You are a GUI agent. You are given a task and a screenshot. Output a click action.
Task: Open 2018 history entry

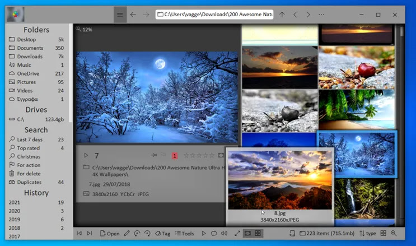click(36, 228)
